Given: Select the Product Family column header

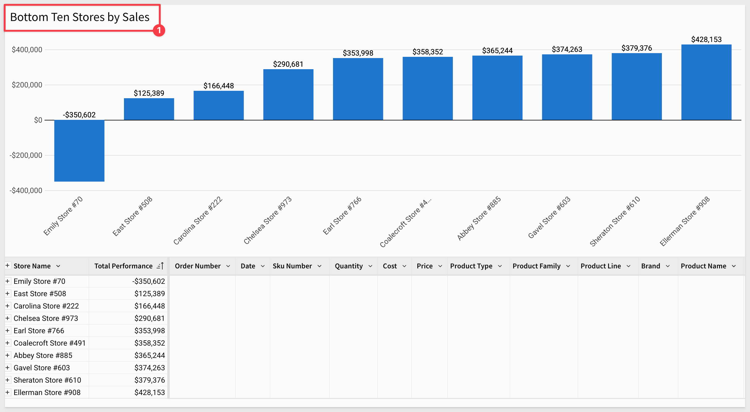Looking at the screenshot, I should [536, 266].
